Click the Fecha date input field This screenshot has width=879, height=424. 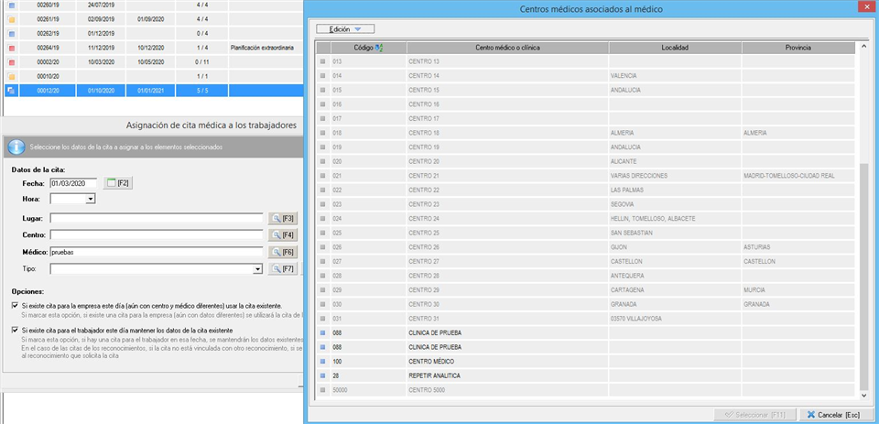(73, 184)
